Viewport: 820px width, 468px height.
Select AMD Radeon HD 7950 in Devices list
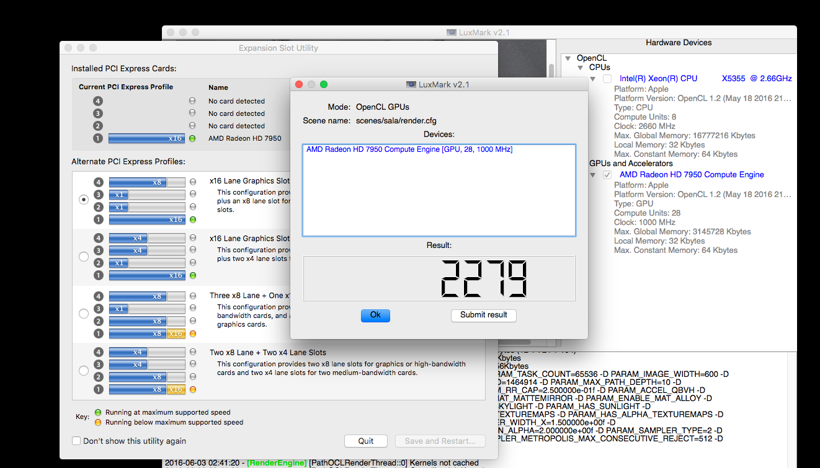(409, 149)
